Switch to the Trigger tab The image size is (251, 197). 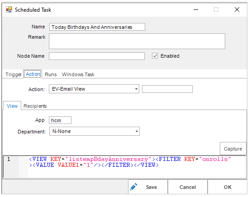click(13, 74)
